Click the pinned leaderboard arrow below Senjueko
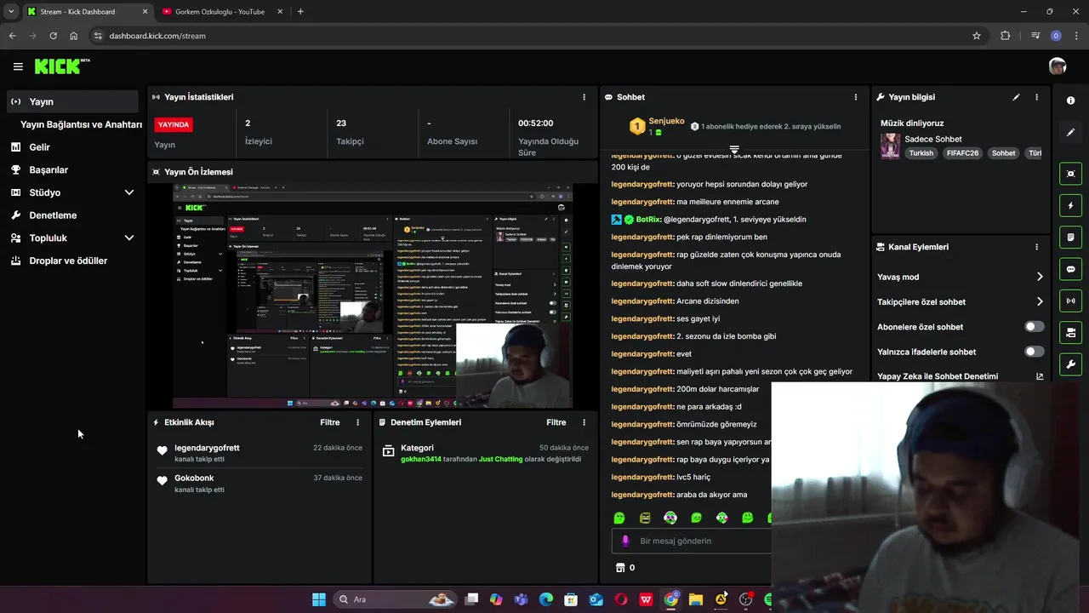1089x613 pixels. pos(734,150)
